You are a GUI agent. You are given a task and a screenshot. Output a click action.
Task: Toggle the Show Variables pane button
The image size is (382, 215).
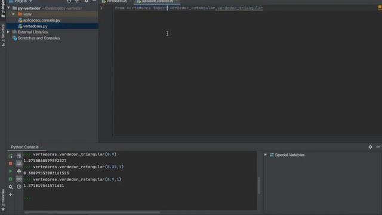pos(19,179)
